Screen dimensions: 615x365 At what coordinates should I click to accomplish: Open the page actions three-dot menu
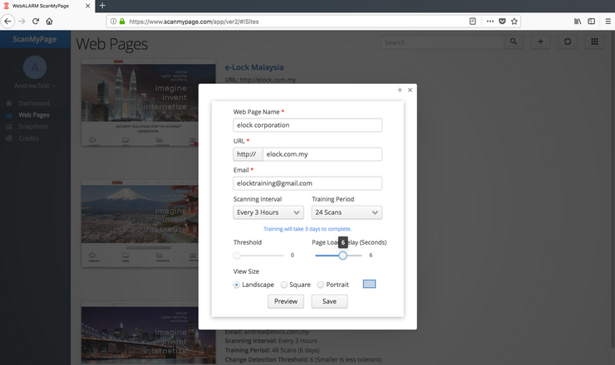pos(490,21)
